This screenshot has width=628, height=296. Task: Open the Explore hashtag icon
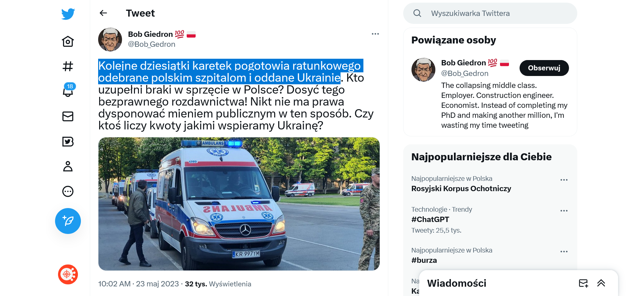[x=68, y=66]
